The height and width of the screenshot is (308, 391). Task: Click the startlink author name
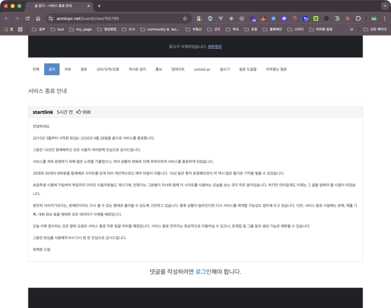[43, 112]
